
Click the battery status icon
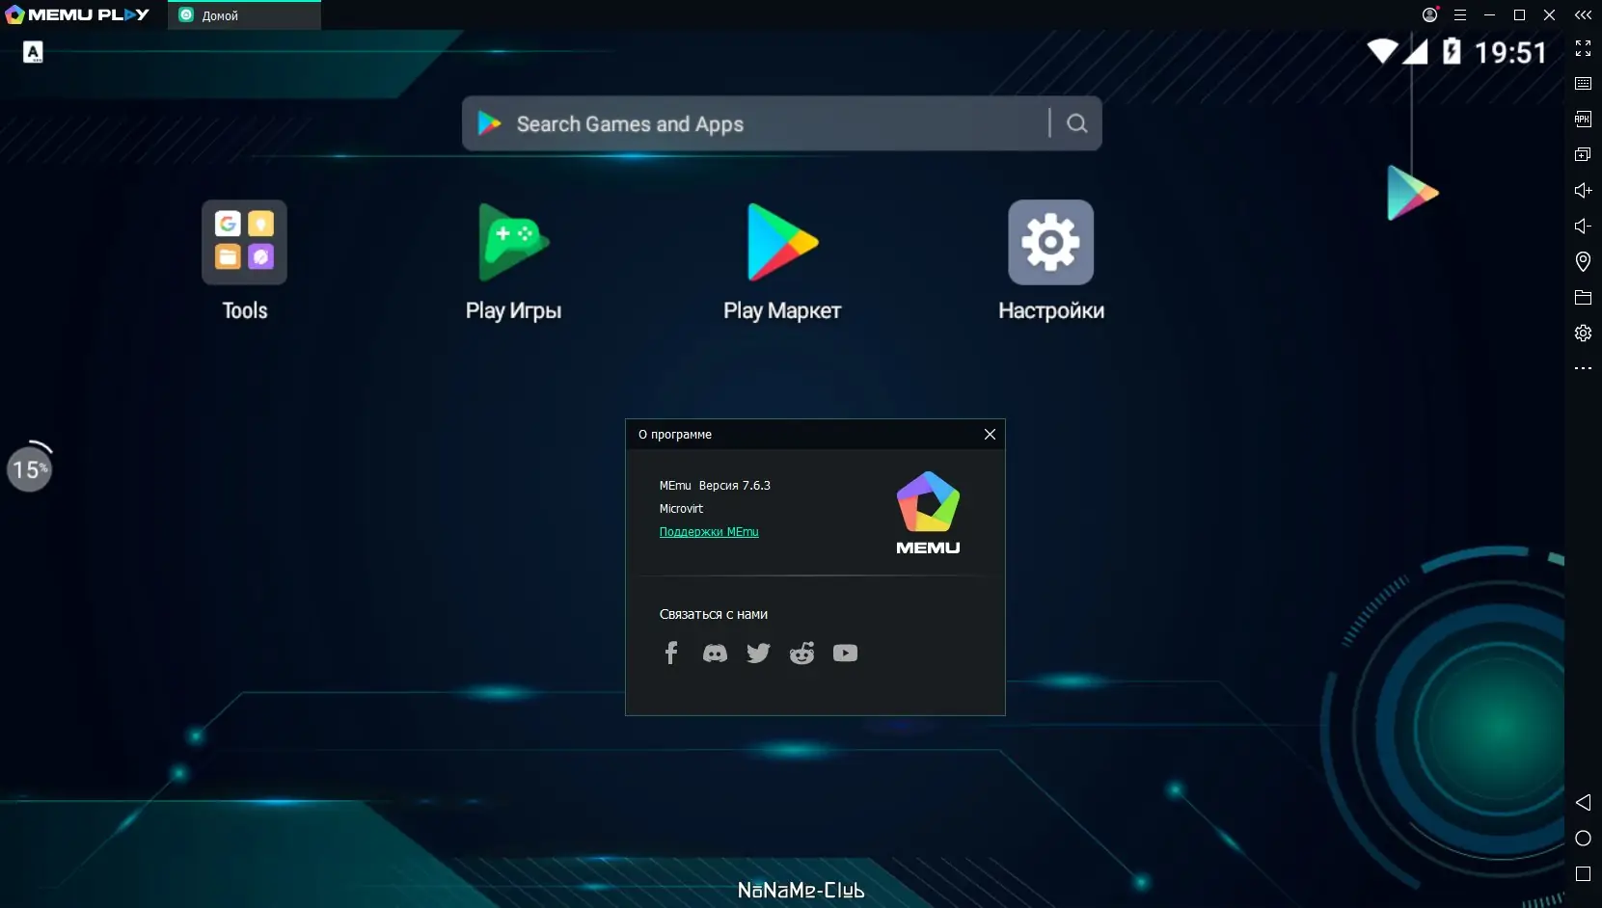[1452, 51]
